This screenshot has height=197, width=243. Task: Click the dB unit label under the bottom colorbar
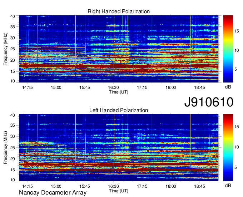(x=228, y=185)
